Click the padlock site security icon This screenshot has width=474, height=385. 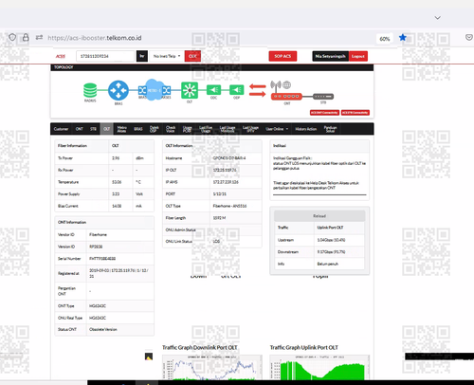pos(26,37)
